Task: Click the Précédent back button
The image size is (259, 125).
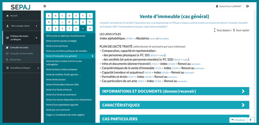Action: click(x=238, y=120)
